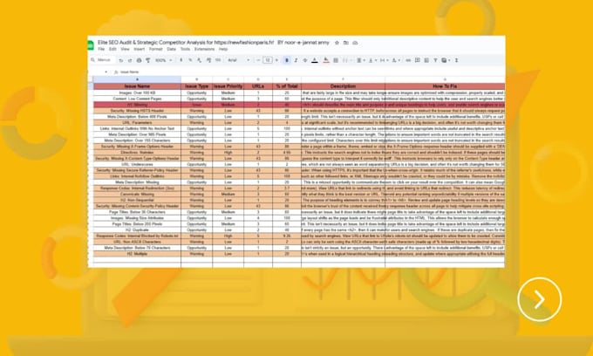This screenshot has height=356, width=593.
Task: Select the Issue Name header cell
Action: 137,86
